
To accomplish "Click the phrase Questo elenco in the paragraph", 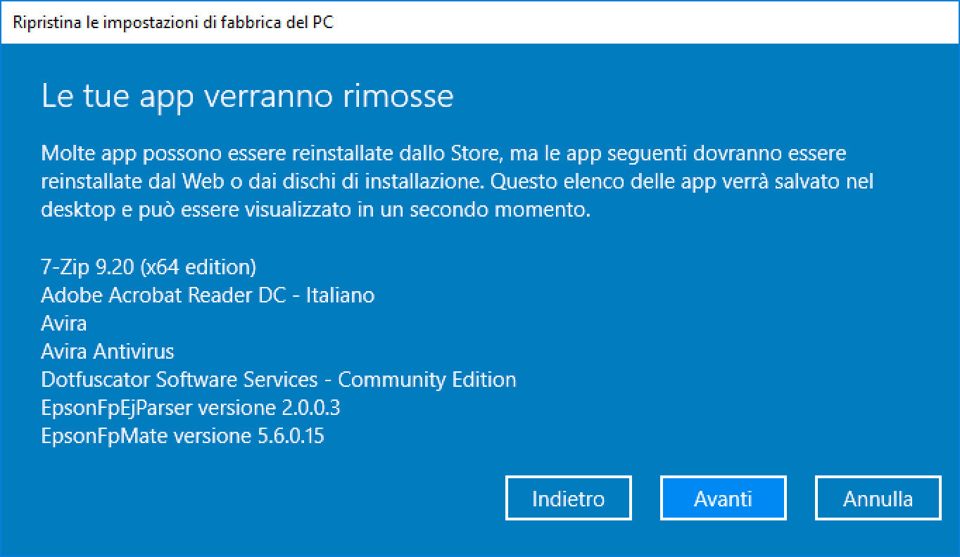I will 543,181.
